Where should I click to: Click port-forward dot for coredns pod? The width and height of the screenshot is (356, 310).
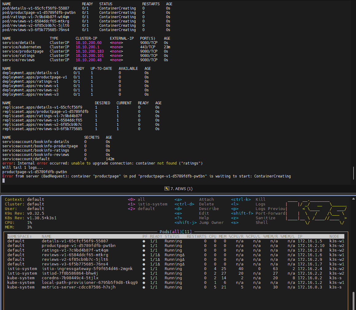tap(144, 278)
